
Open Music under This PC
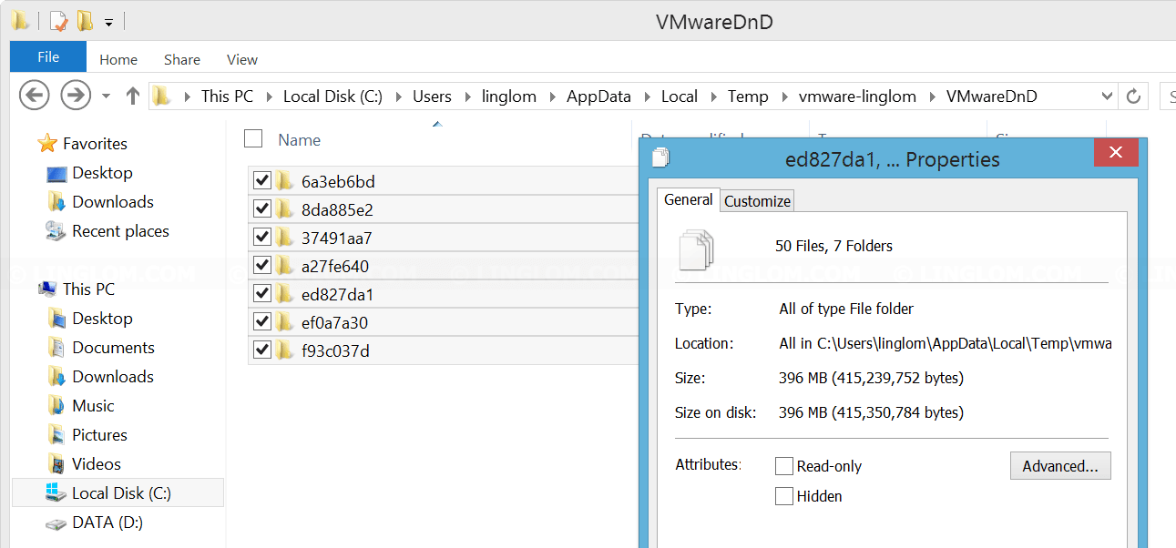[x=93, y=405]
